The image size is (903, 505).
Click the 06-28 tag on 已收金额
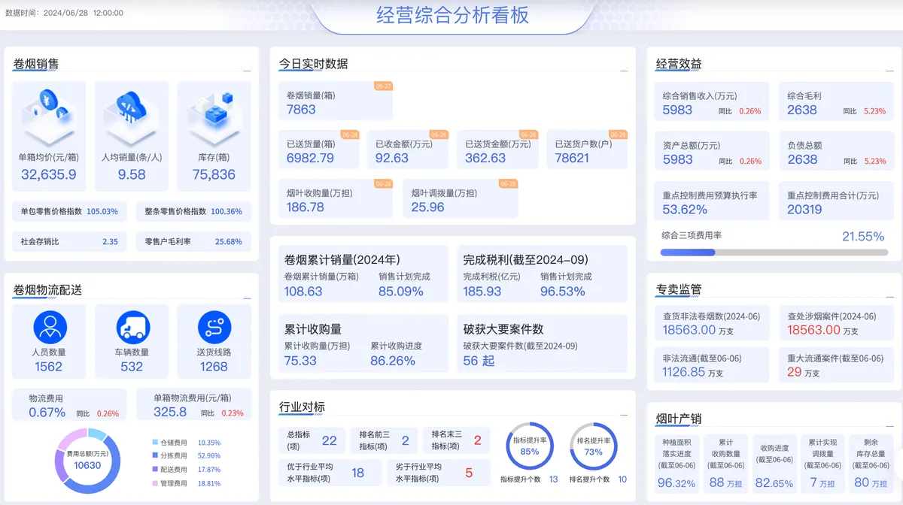(x=439, y=135)
